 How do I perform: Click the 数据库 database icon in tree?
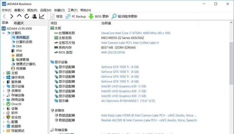[x=8, y=126]
